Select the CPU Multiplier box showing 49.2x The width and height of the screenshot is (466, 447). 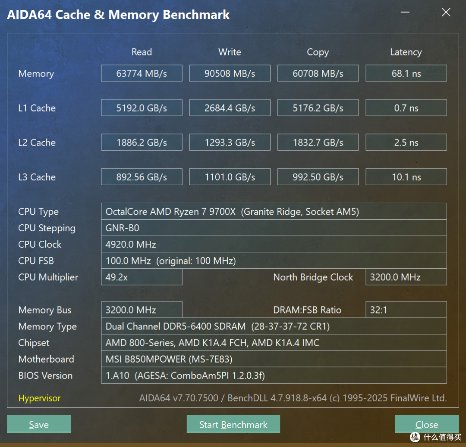pyautogui.click(x=142, y=277)
